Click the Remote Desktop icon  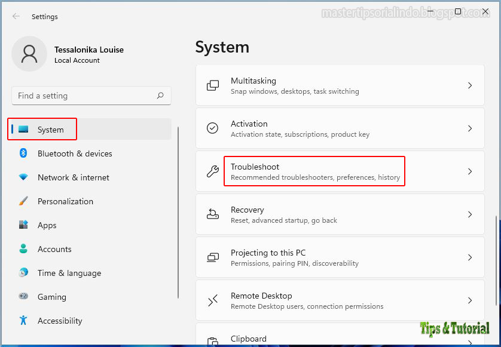coord(213,300)
